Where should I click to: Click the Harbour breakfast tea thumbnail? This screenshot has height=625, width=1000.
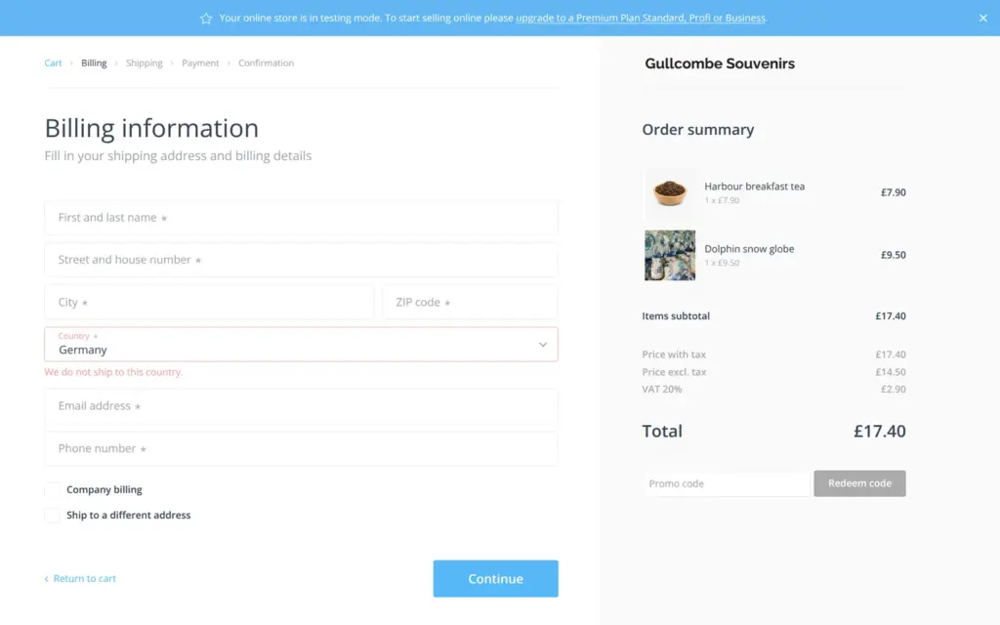click(670, 192)
